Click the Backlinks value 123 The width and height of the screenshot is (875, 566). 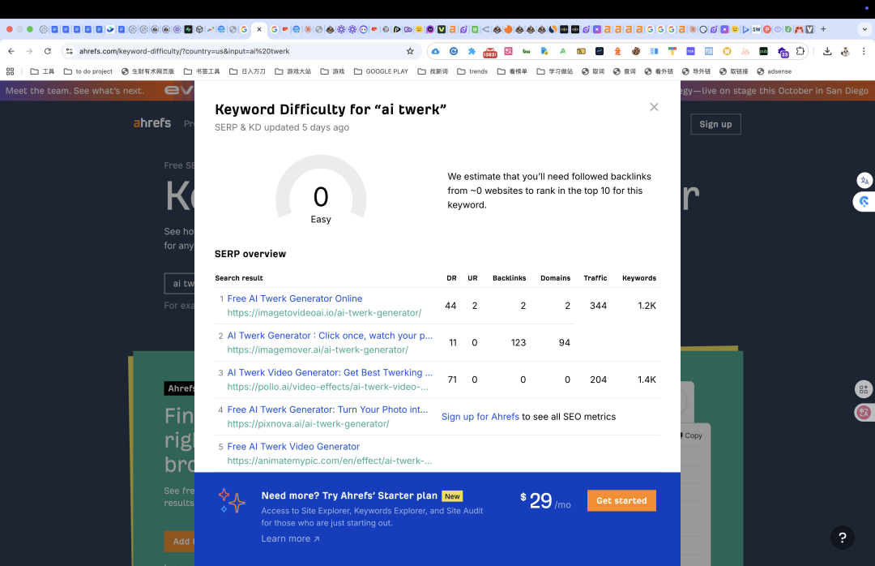(x=518, y=342)
